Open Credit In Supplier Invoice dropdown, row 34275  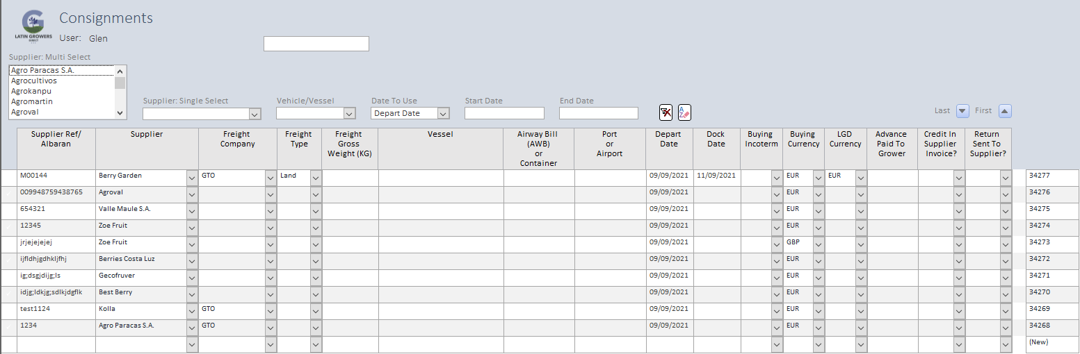tap(959, 212)
